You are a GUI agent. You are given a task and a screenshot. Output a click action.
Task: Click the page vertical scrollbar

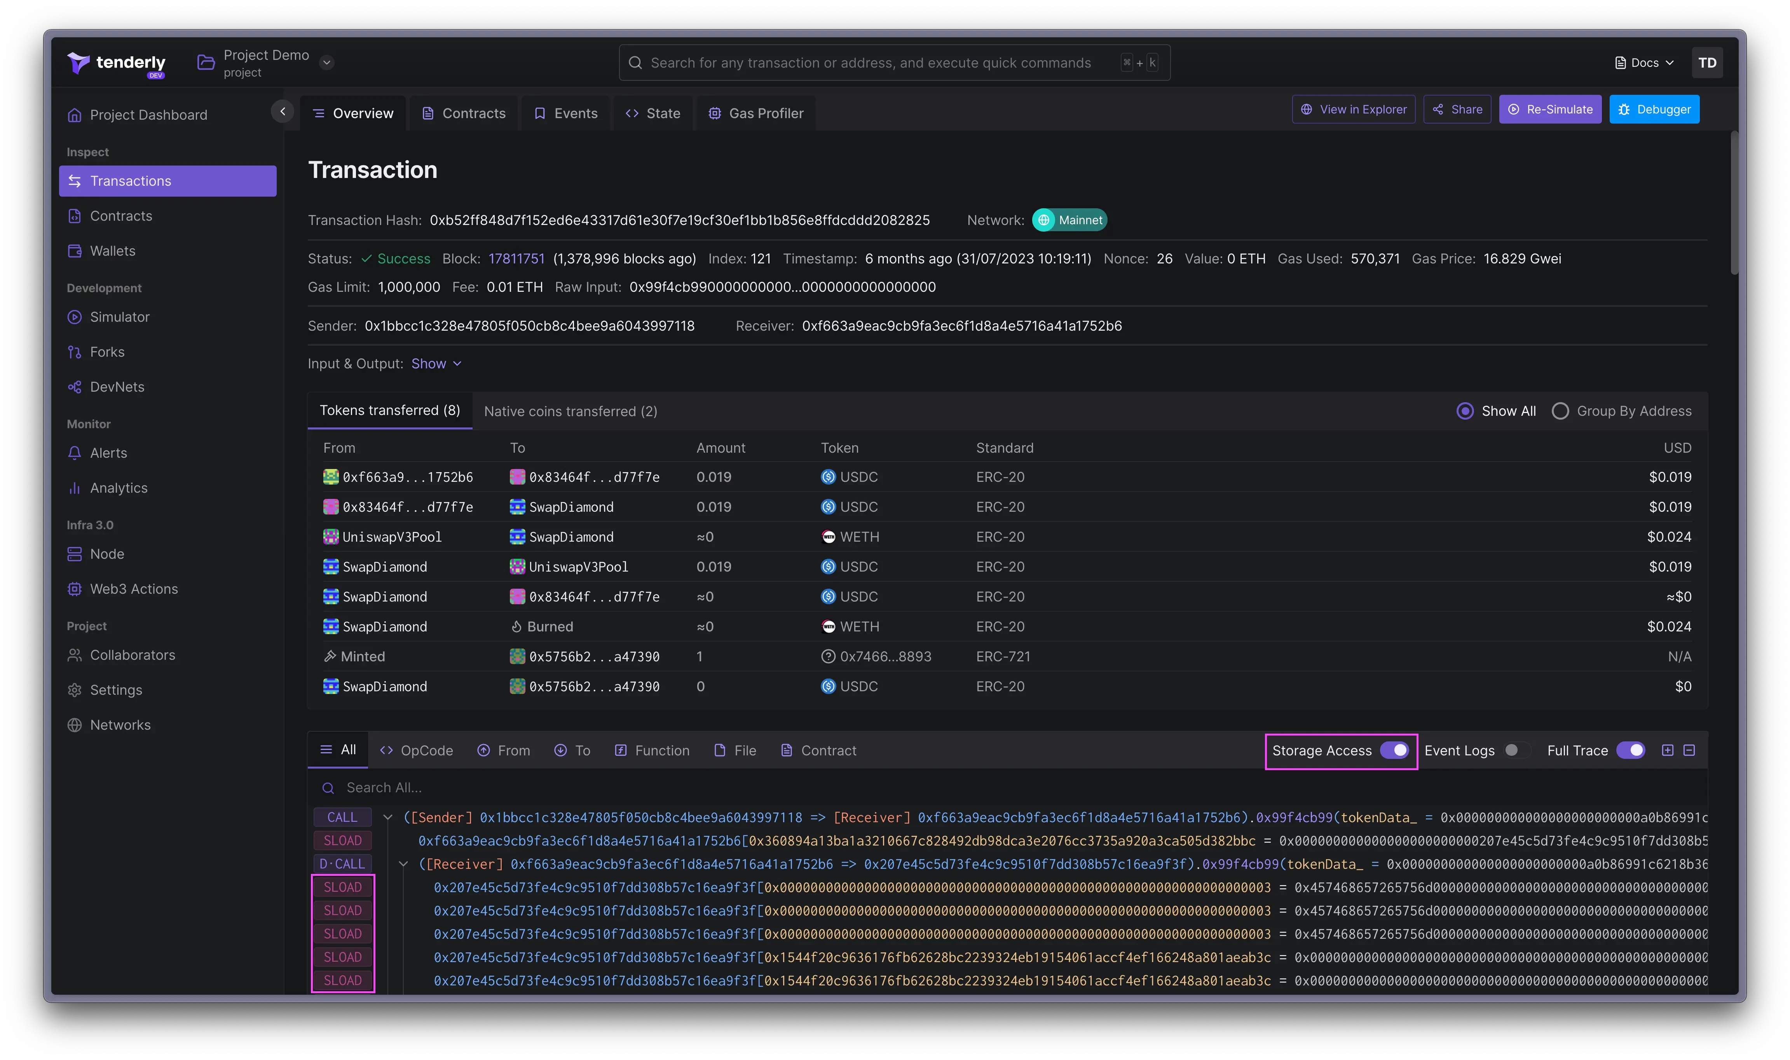pos(1733,203)
